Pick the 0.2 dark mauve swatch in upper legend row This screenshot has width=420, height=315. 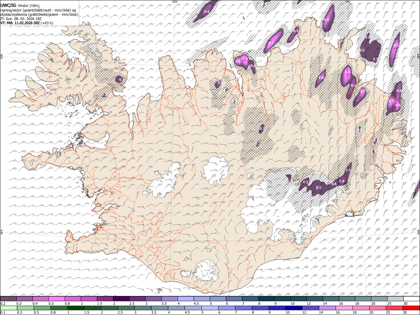click(x=8, y=299)
